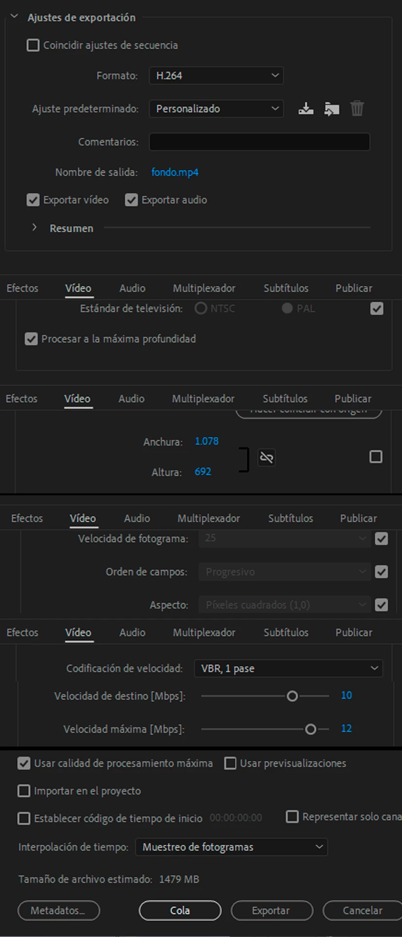Screen dimensions: 402x937
Task: Toggle Procesar a la máxima profundidad
Action: pyautogui.click(x=31, y=339)
